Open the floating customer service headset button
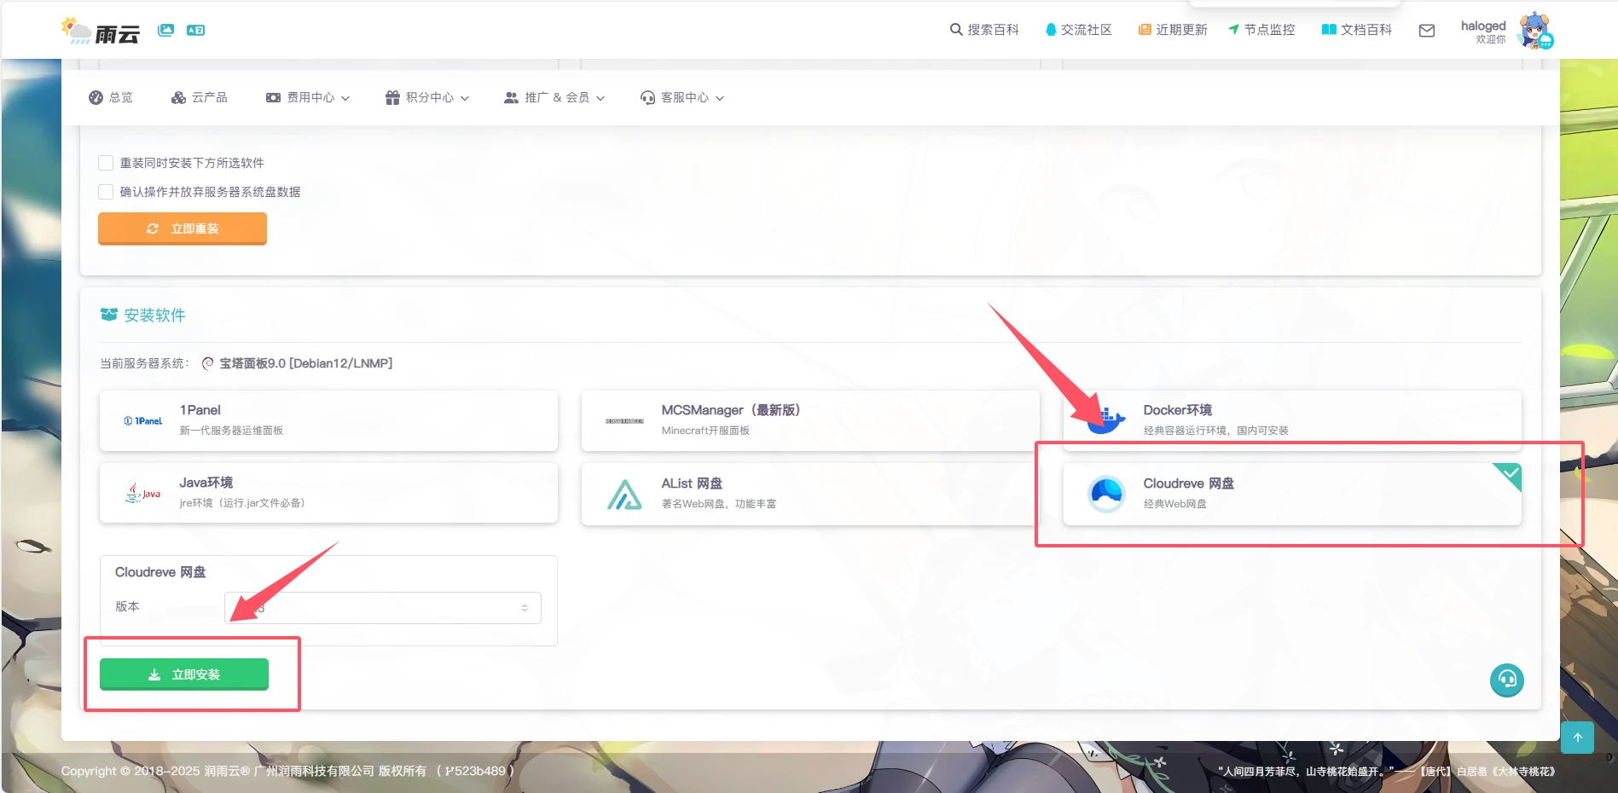This screenshot has height=793, width=1618. click(x=1507, y=680)
